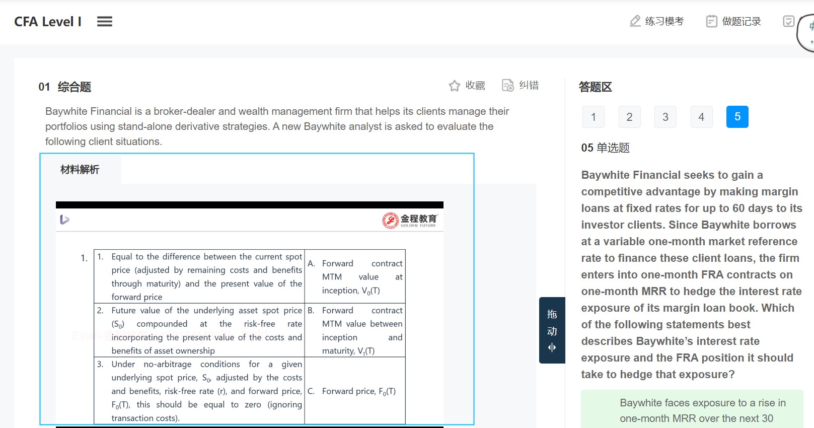Choose the answer option about rise in one-month MRR

tap(692, 409)
